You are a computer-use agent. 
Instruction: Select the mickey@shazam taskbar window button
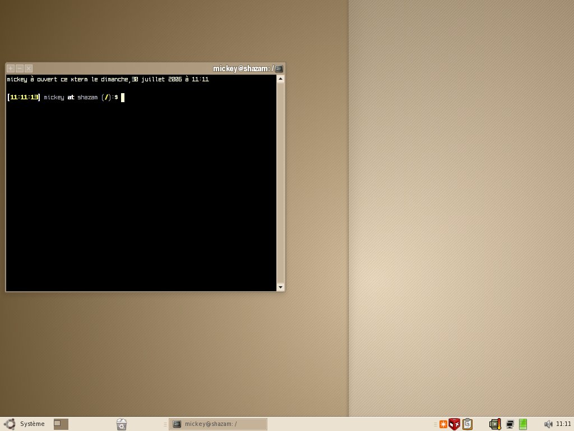[218, 424]
